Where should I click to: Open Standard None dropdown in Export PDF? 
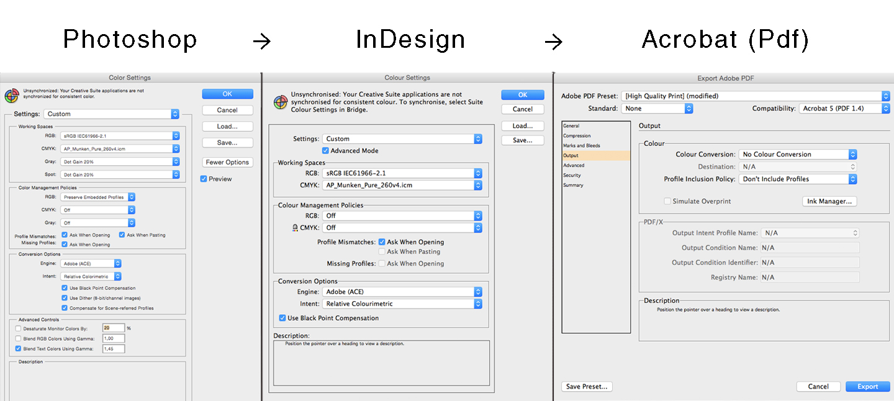click(657, 108)
